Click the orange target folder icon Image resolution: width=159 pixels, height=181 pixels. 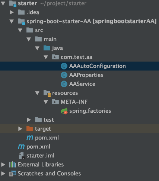click(x=30, y=129)
